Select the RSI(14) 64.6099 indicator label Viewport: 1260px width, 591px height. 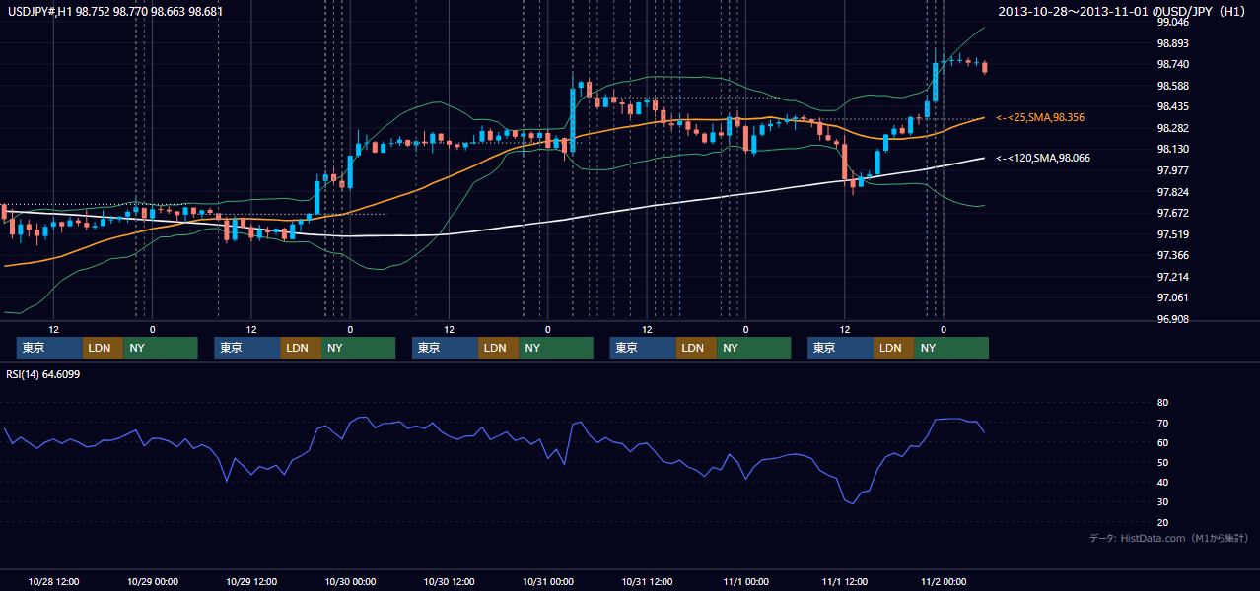click(x=43, y=374)
